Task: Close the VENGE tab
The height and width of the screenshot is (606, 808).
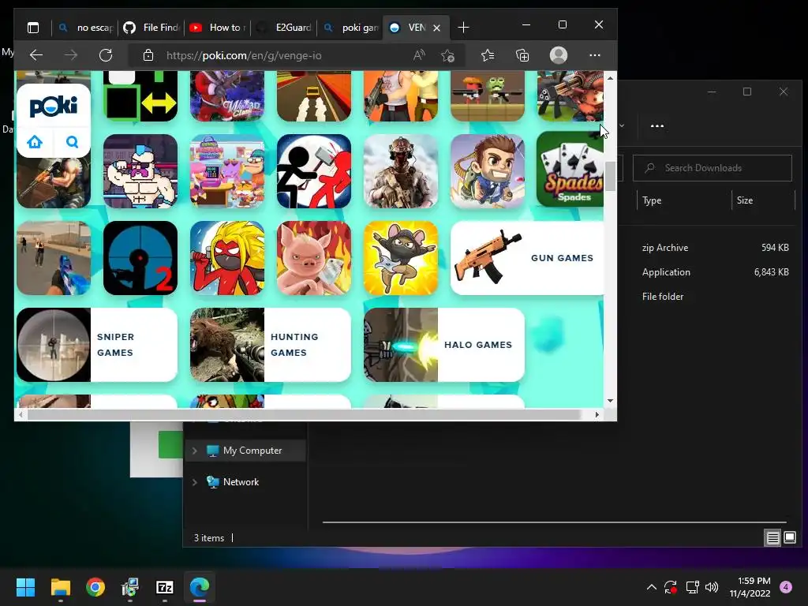Action: coord(436,28)
